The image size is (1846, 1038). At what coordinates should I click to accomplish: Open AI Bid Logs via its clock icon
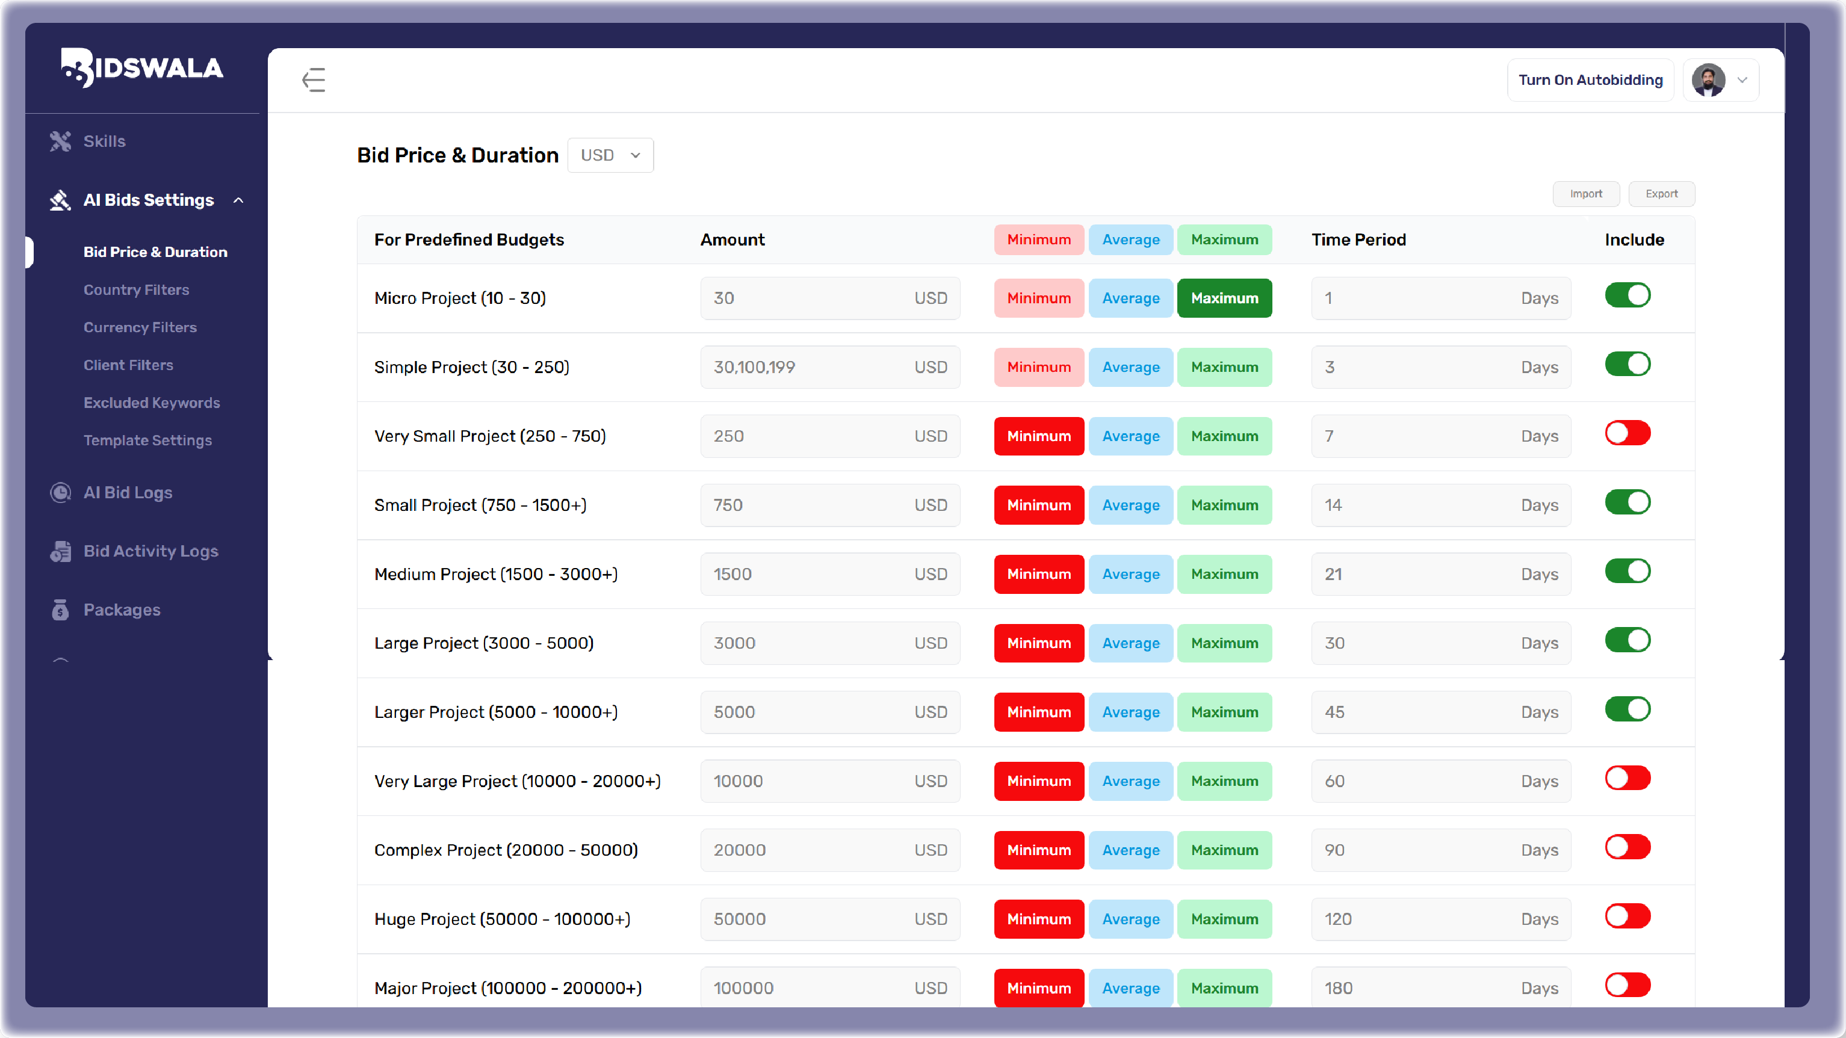point(60,492)
